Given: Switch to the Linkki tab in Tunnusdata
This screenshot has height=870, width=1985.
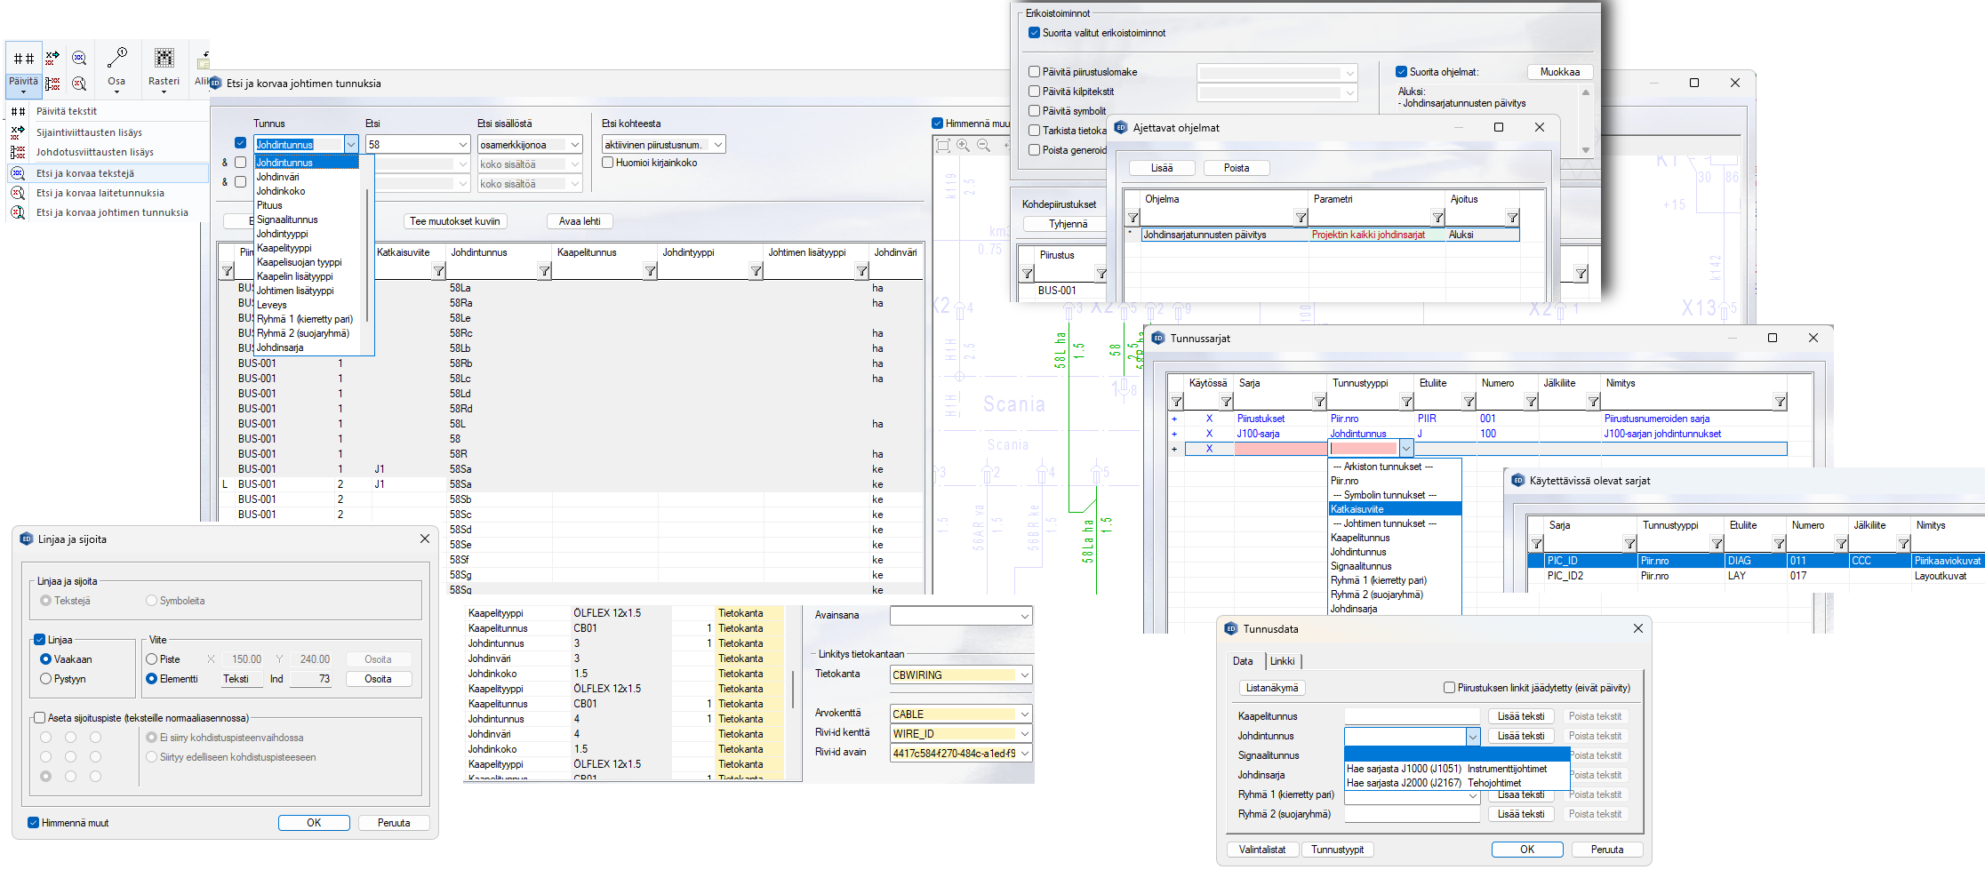Looking at the screenshot, I should (1282, 661).
